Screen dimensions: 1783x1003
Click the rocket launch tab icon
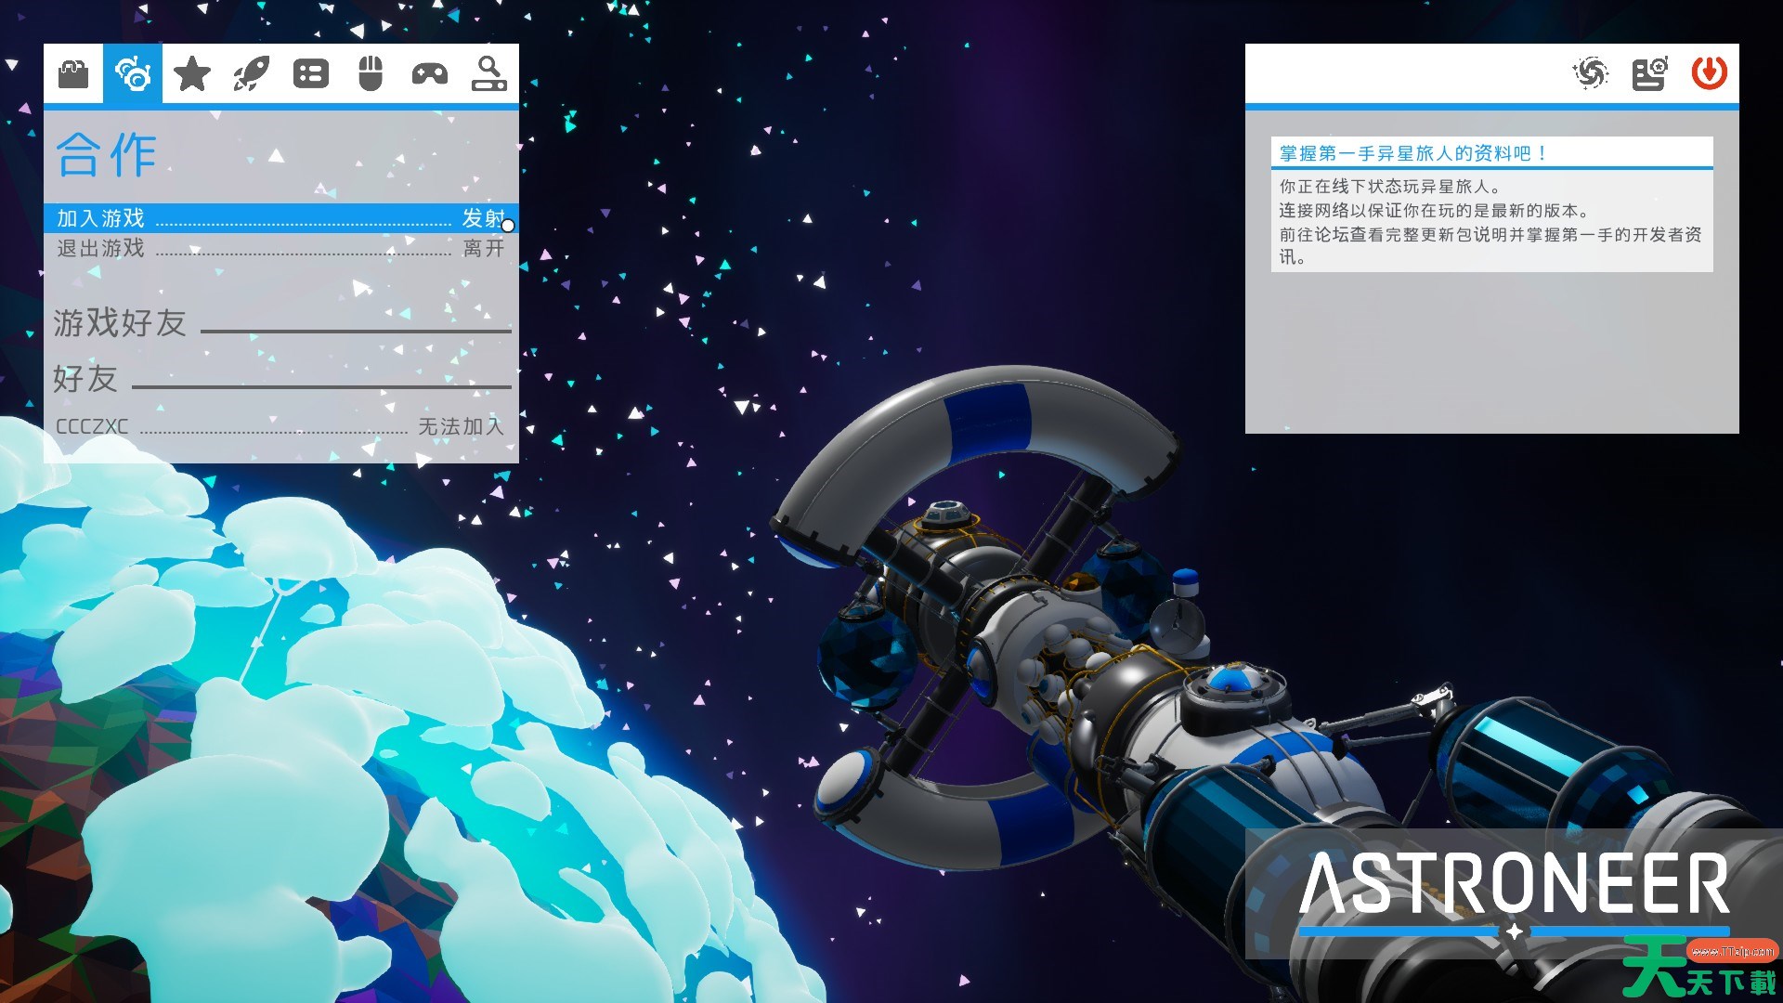pyautogui.click(x=252, y=73)
